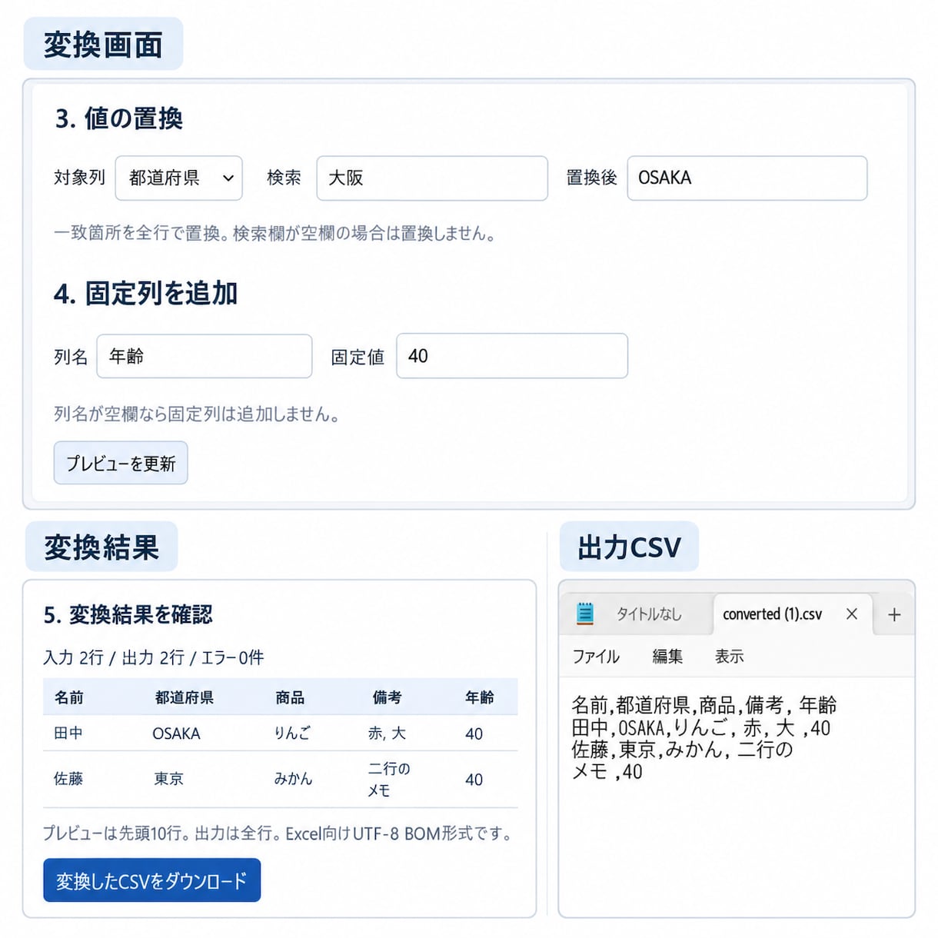938x938 pixels.
Task: Open the 対象列 dropdown showing 都道府県
Action: [179, 178]
